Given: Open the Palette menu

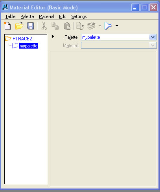Looking at the screenshot, I should [x=27, y=16].
